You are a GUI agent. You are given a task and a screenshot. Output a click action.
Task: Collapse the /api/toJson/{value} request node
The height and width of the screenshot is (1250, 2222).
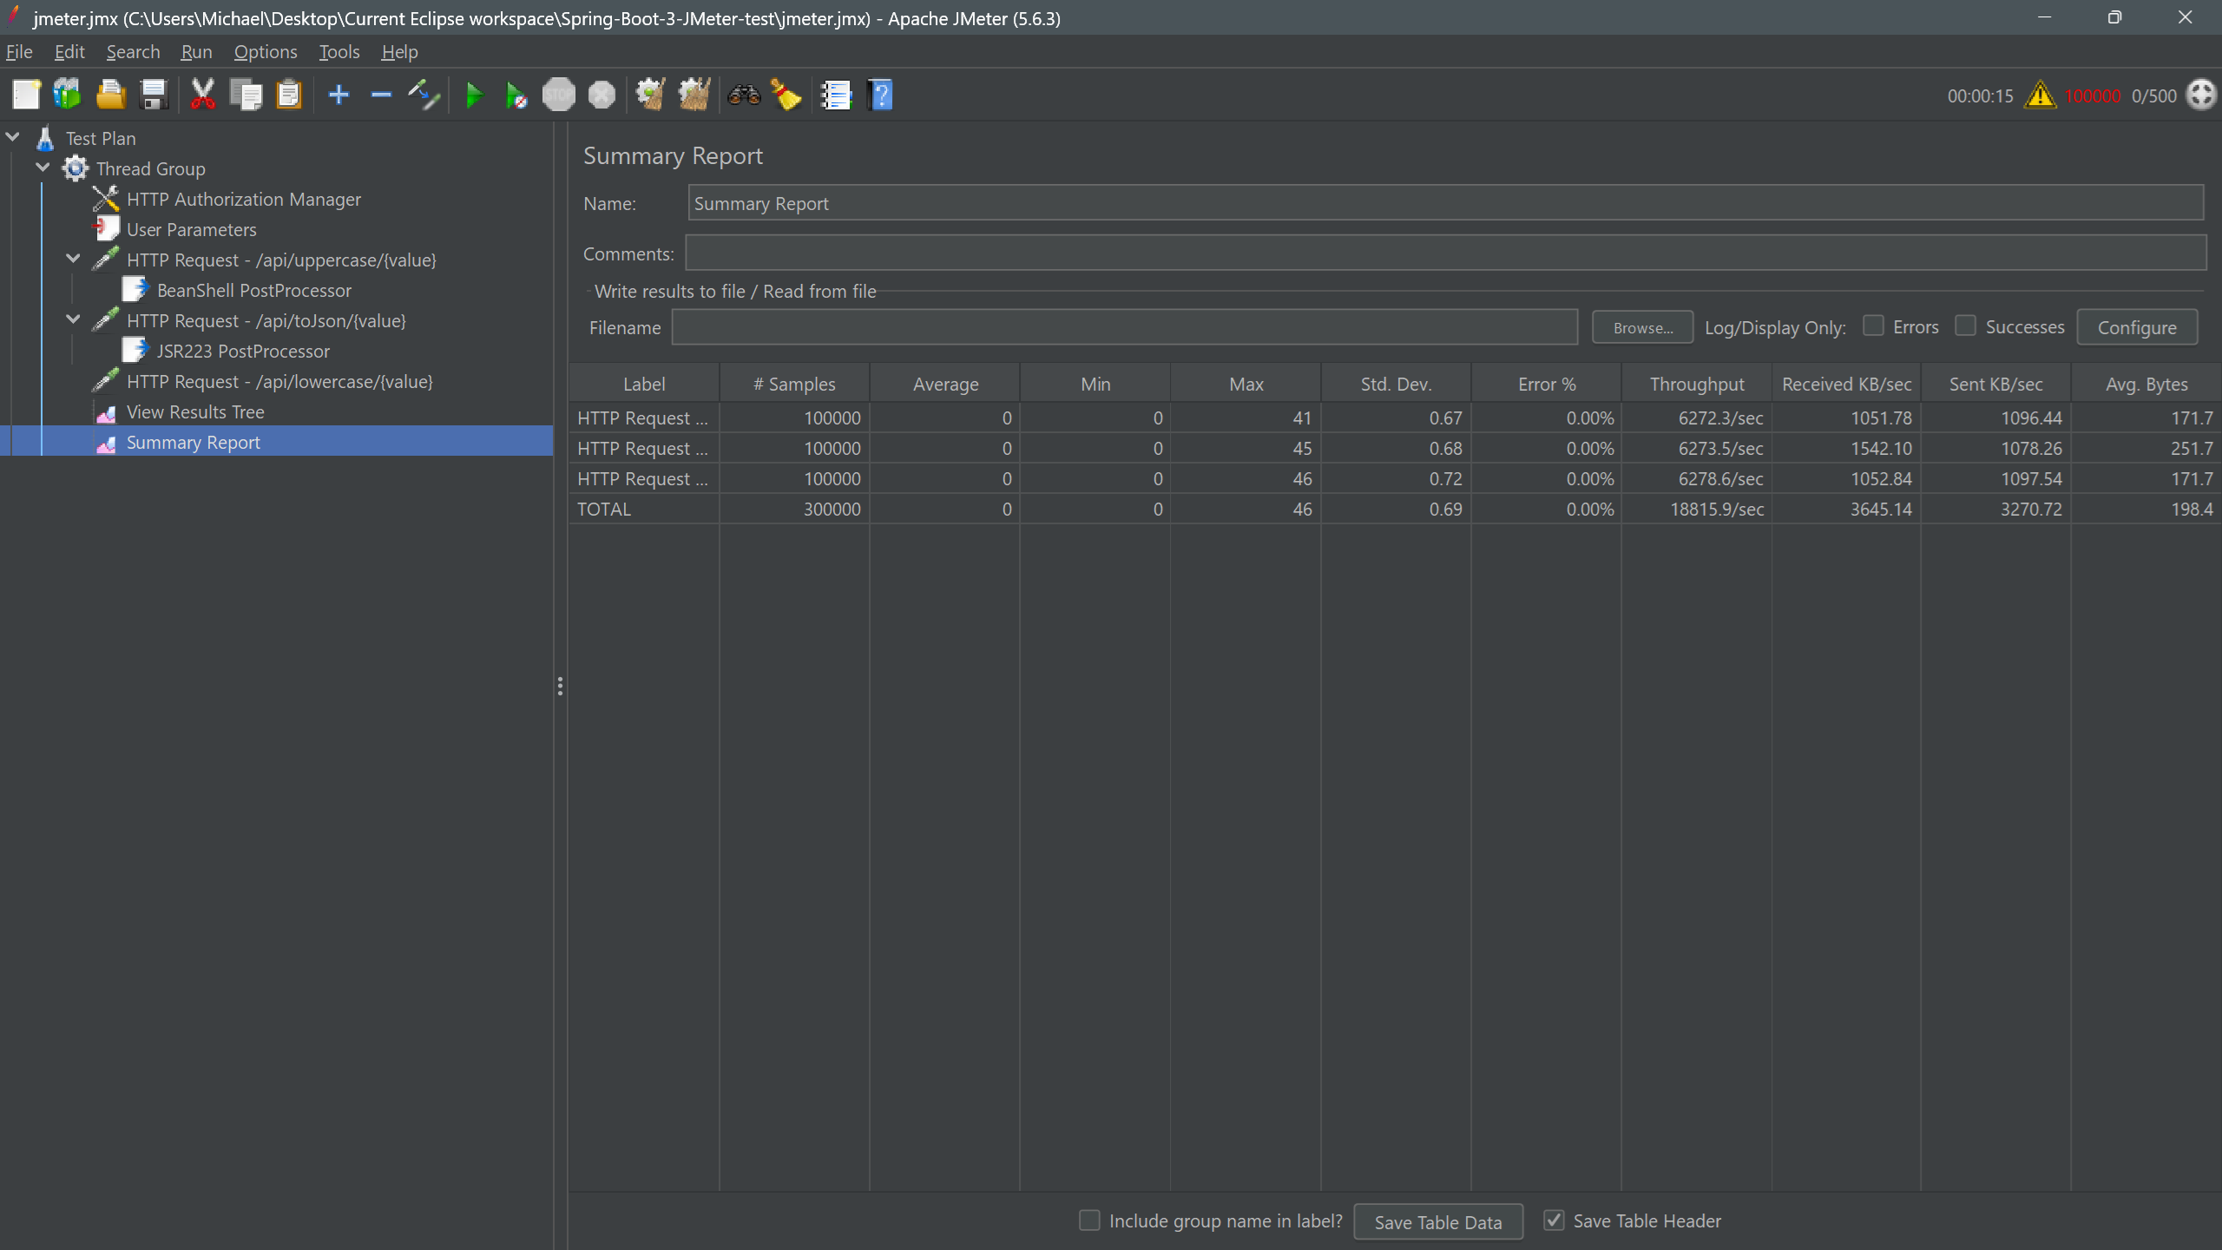[74, 319]
